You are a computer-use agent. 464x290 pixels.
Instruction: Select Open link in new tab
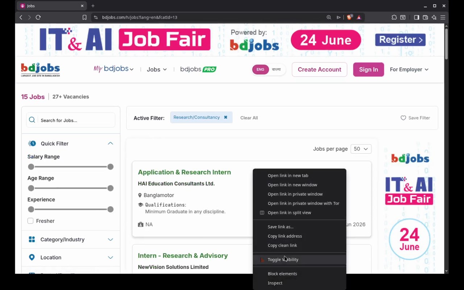tap(299, 175)
